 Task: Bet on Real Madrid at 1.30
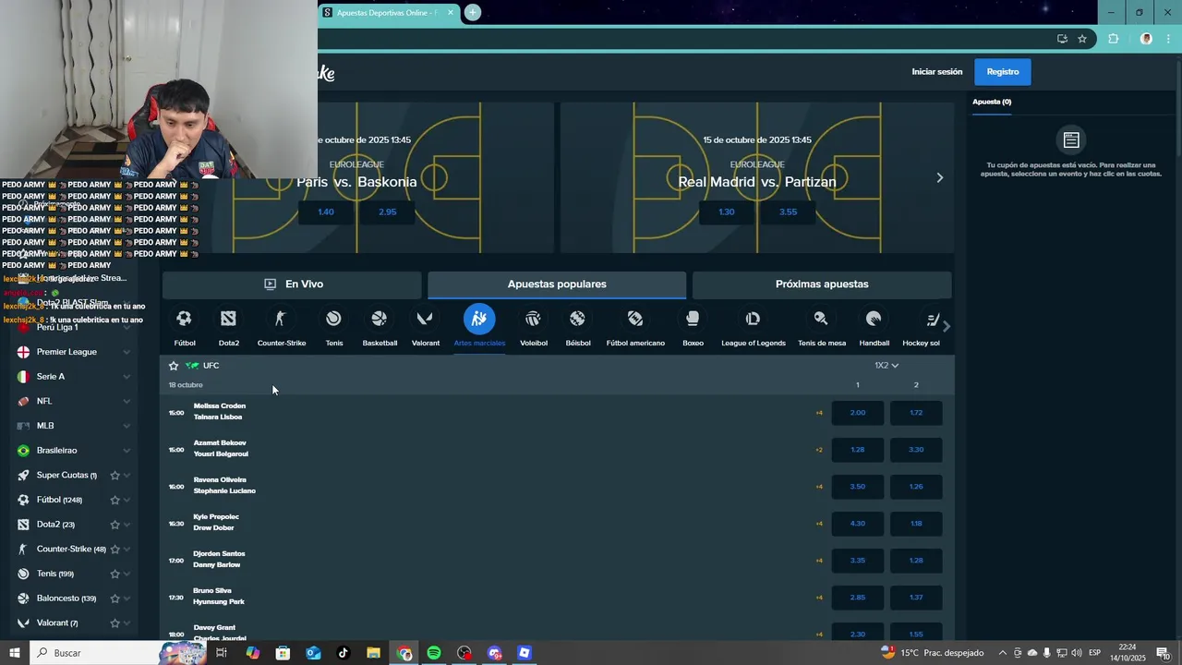click(x=726, y=212)
